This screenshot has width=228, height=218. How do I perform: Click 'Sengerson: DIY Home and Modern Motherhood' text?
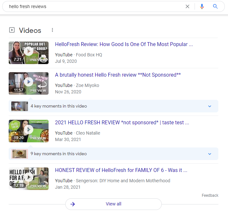123,181
